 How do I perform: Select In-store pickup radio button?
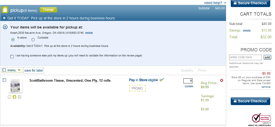tap(13, 40)
